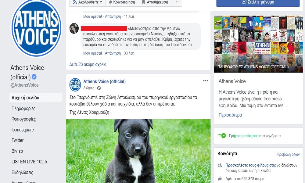This screenshot has width=305, height=183.
Task: Send a message via Στείλτε μήνυμα
Action: (258, 2)
